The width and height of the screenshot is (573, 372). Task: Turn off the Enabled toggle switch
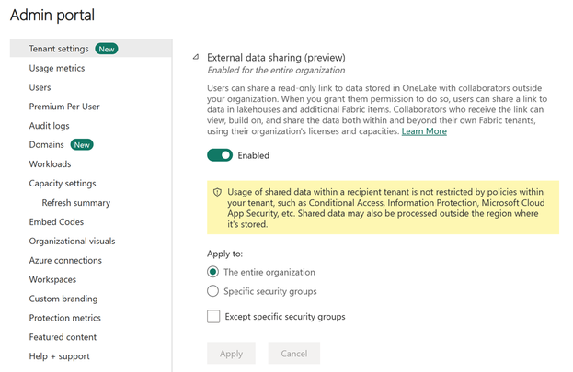(x=220, y=155)
